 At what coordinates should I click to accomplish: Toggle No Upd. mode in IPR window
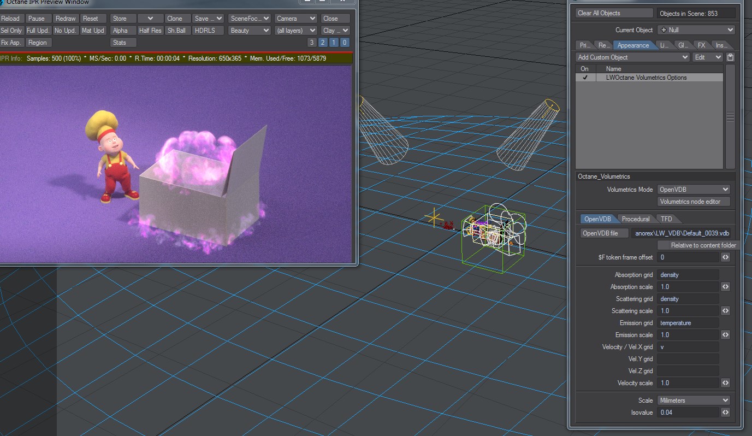tap(66, 31)
